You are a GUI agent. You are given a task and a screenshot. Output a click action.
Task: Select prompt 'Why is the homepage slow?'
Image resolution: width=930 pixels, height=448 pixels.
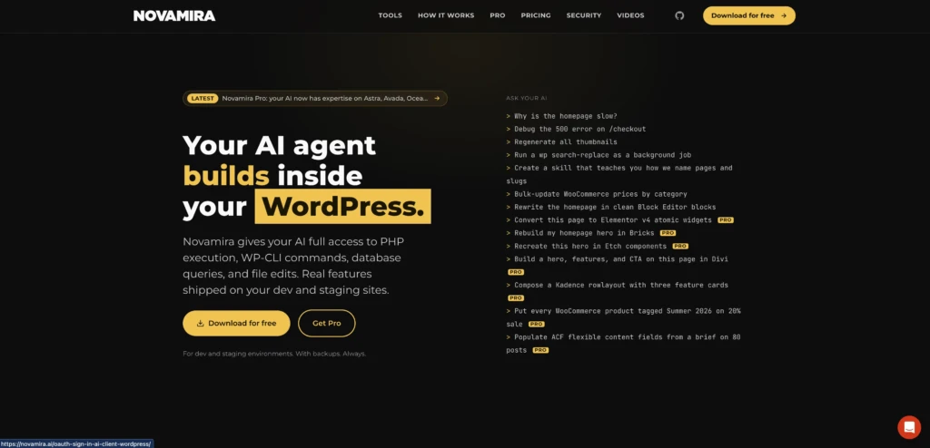[x=561, y=116]
